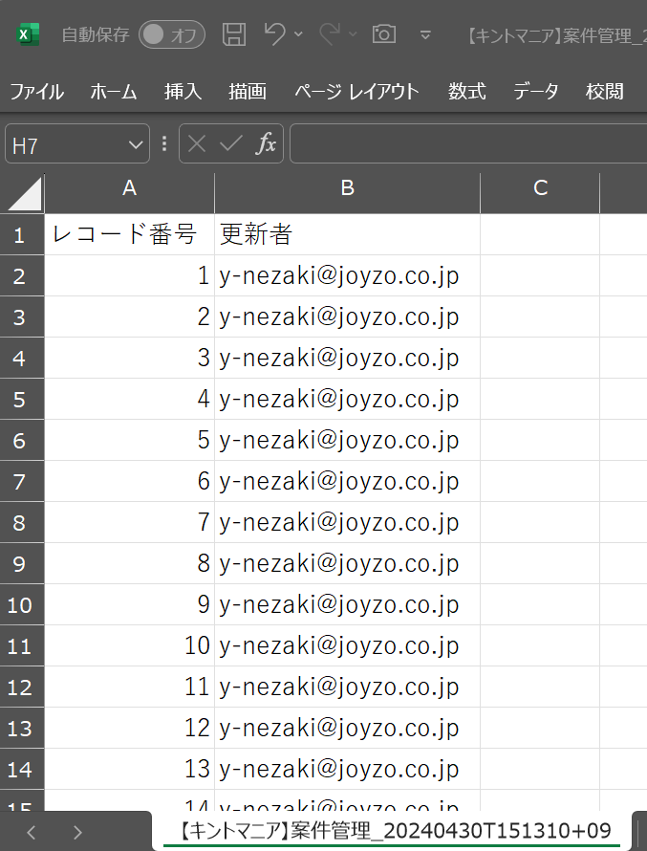Click the previous sheet navigation arrow
This screenshot has height=851, width=647.
click(32, 833)
